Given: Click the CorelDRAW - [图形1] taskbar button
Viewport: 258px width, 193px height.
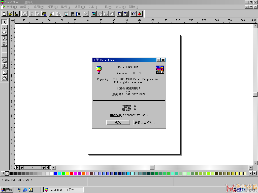Looking at the screenshot, I should (x=63, y=190).
